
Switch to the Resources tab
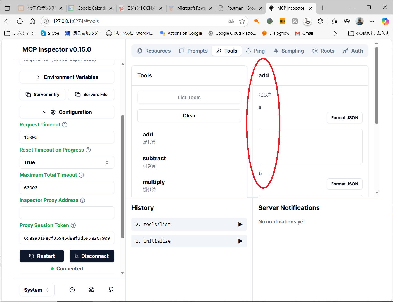point(154,51)
